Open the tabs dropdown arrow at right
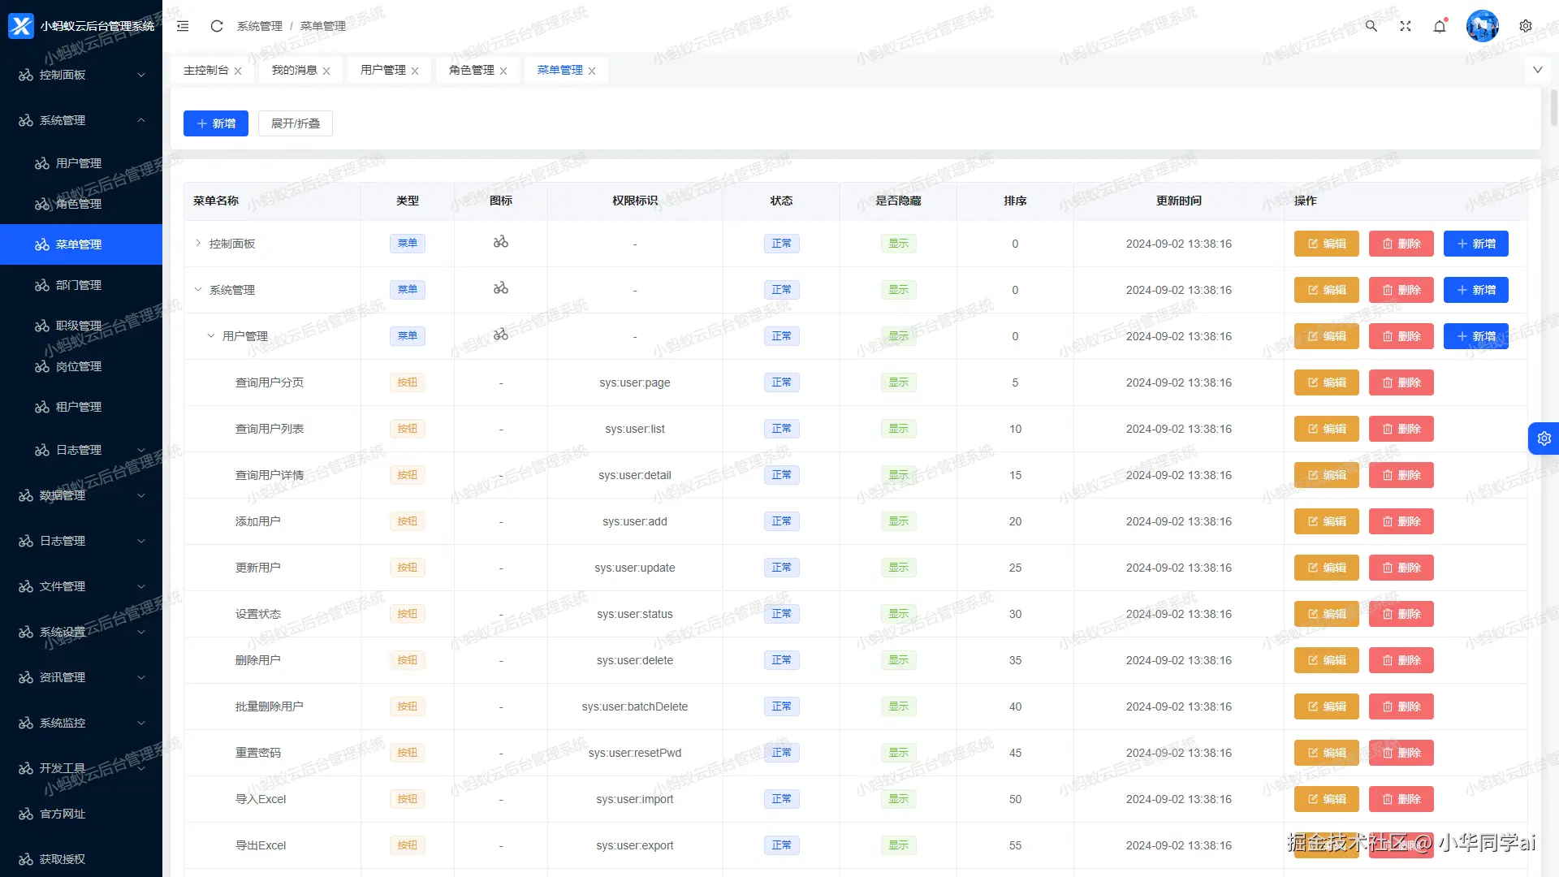This screenshot has height=877, width=1559. (1537, 70)
